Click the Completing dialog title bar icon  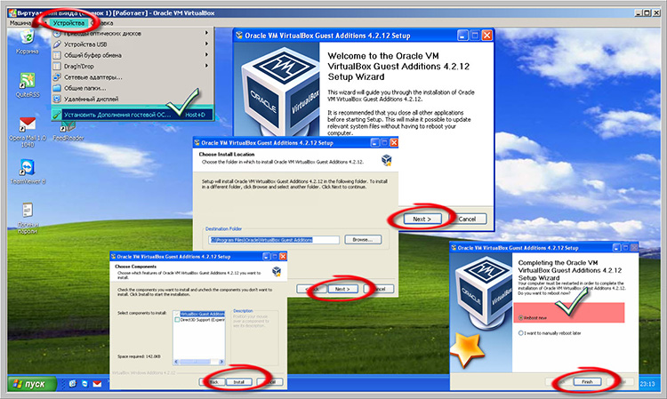pos(454,248)
